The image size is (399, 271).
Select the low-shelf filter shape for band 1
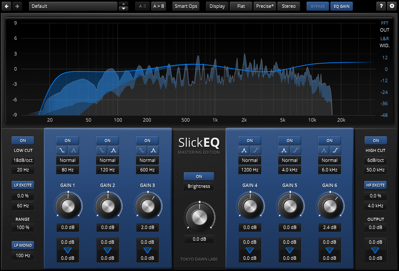(x=62, y=150)
